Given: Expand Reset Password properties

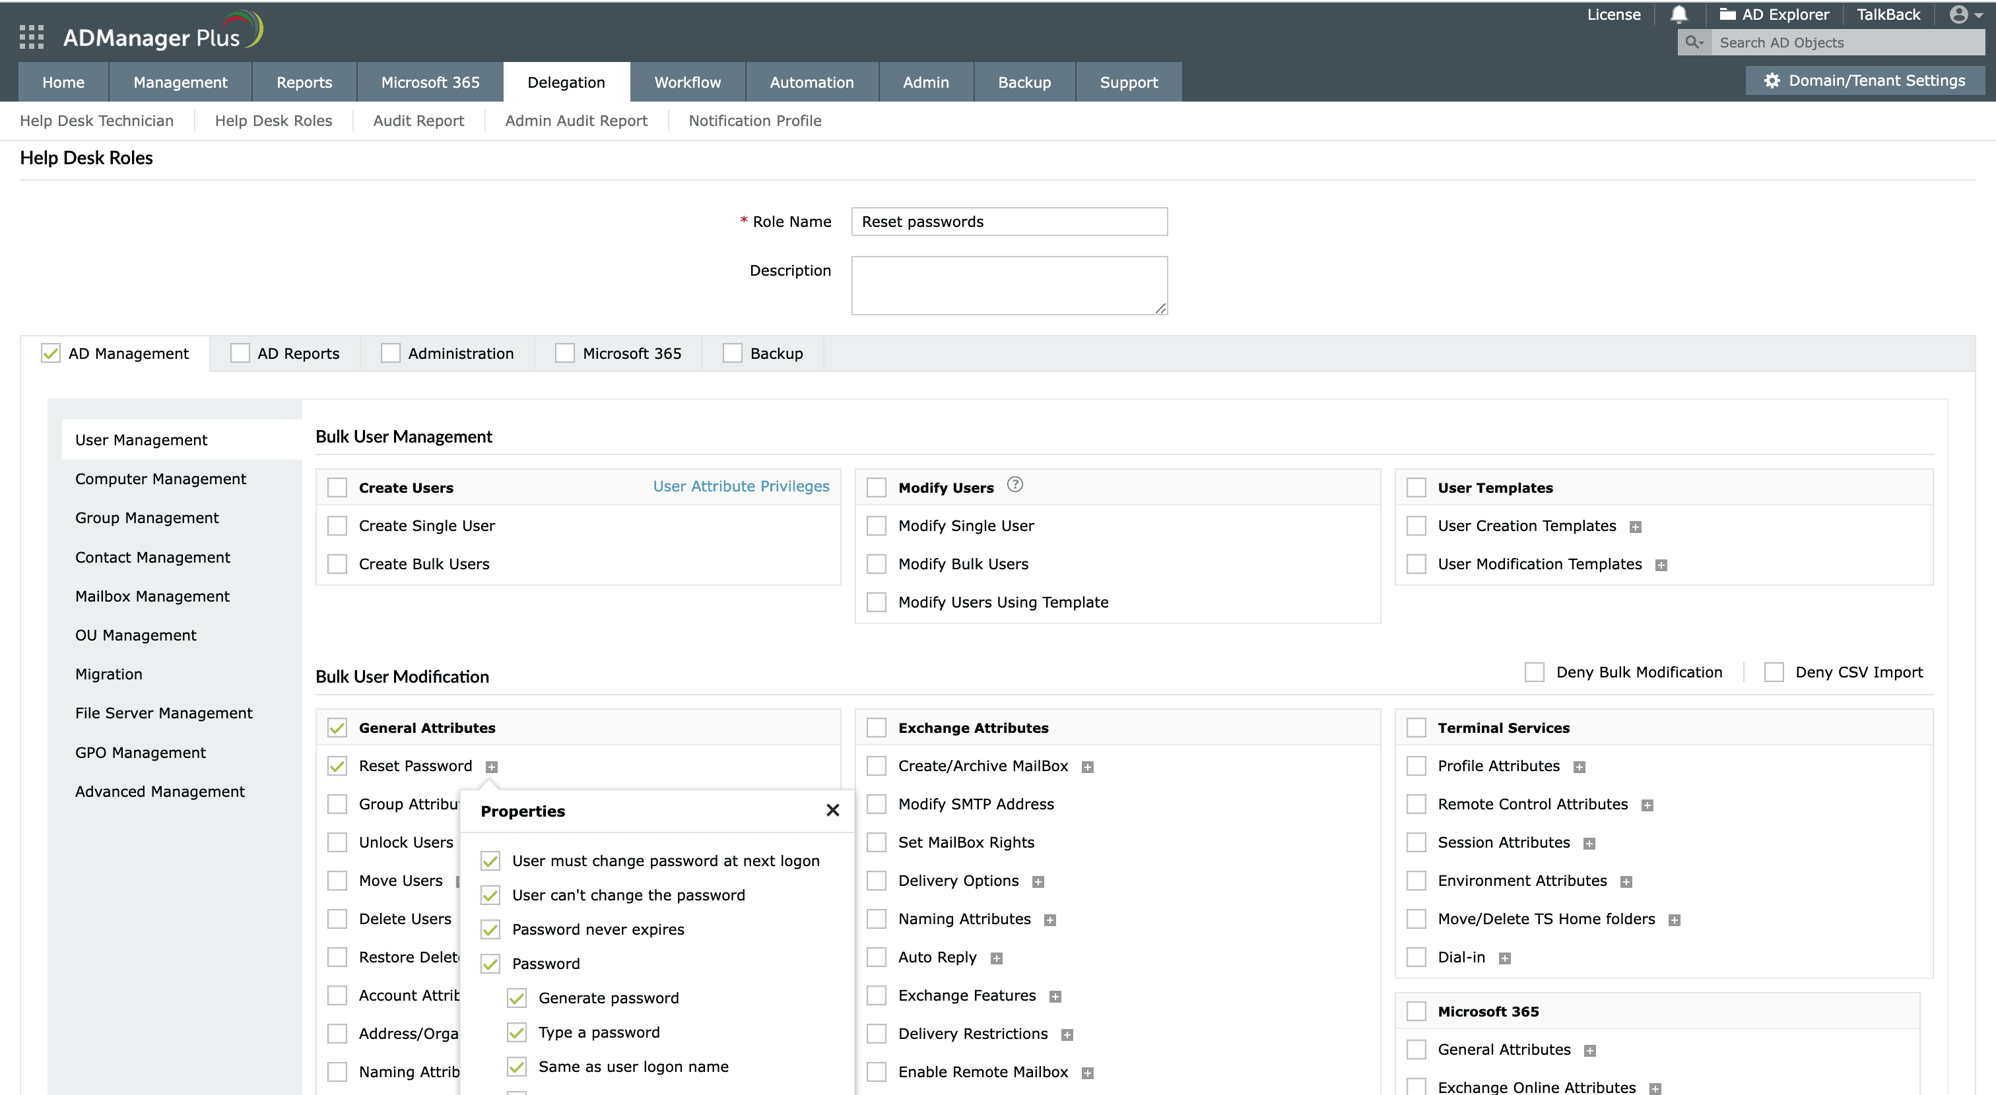Looking at the screenshot, I should click(x=492, y=766).
